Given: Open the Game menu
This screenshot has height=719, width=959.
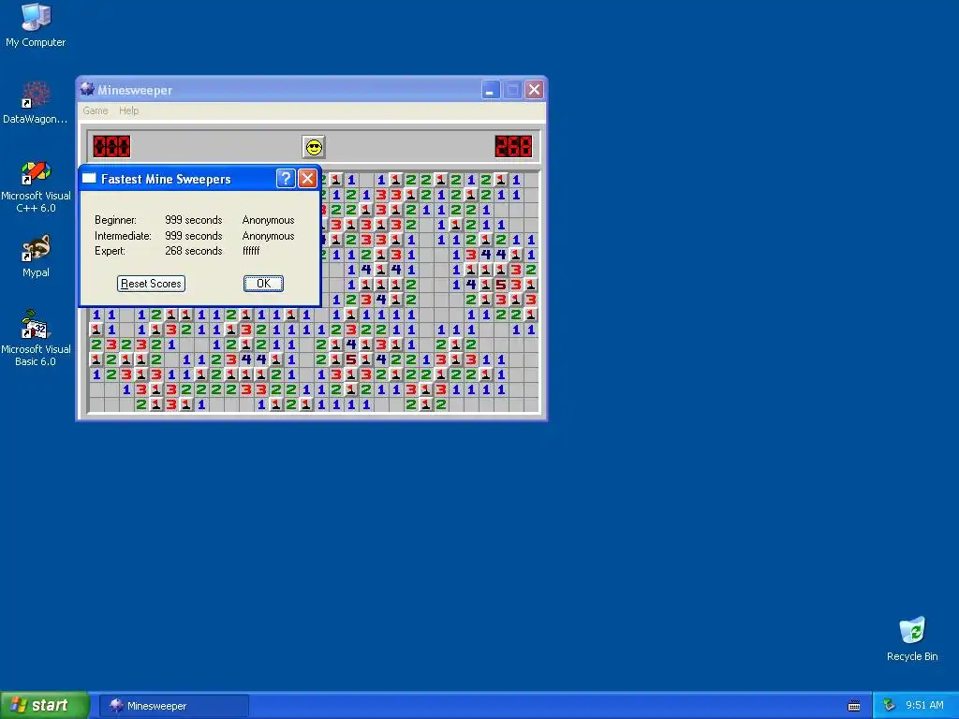Looking at the screenshot, I should point(96,110).
